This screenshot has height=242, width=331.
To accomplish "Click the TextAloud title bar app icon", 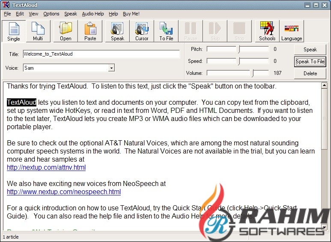I will coord(6,5).
